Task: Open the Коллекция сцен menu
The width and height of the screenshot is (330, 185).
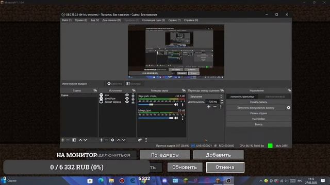Action: coord(154,20)
